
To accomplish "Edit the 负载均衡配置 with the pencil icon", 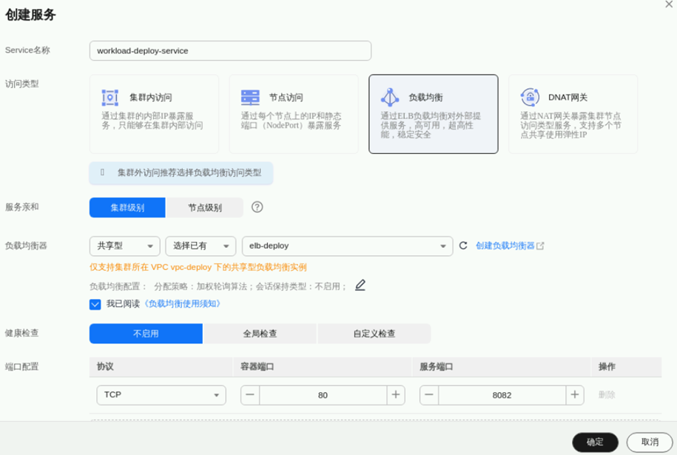I will [x=360, y=286].
